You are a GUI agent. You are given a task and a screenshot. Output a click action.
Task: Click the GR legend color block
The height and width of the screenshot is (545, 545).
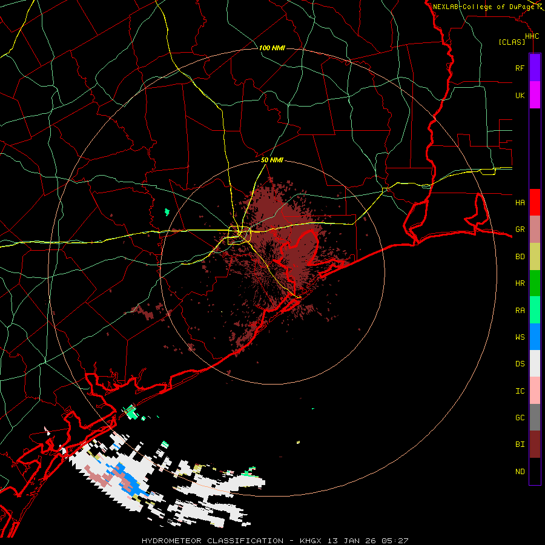535,229
